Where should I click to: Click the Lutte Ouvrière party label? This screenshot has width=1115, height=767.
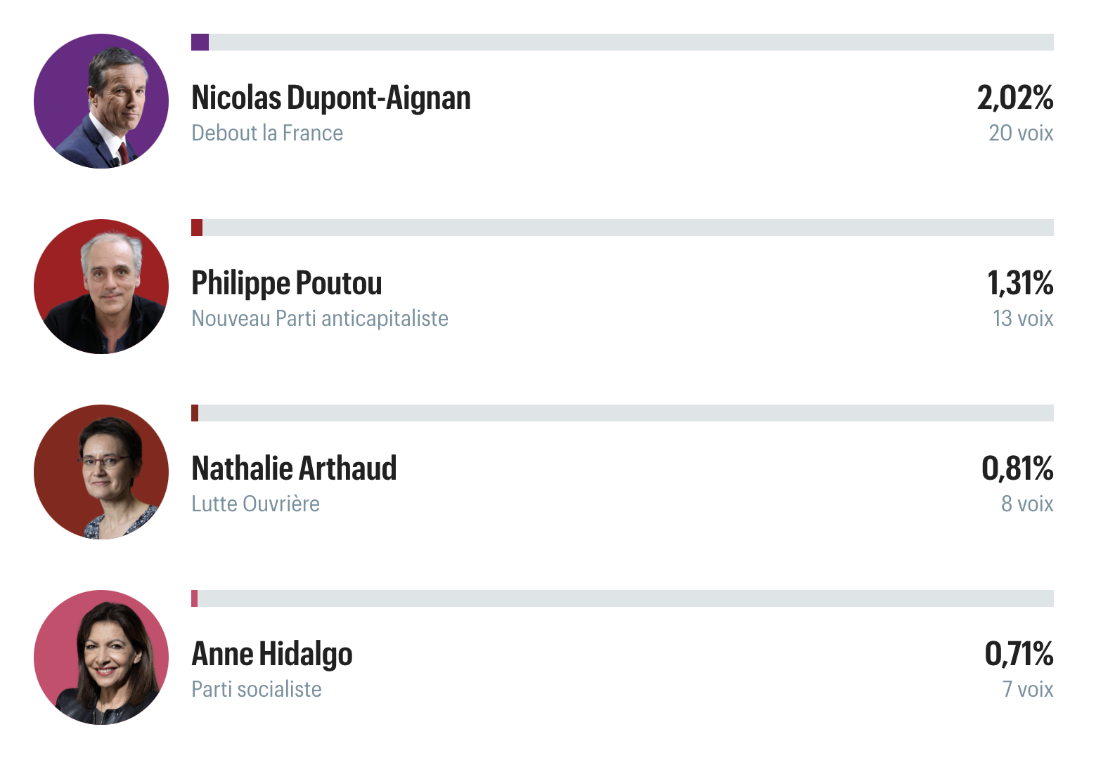[255, 504]
